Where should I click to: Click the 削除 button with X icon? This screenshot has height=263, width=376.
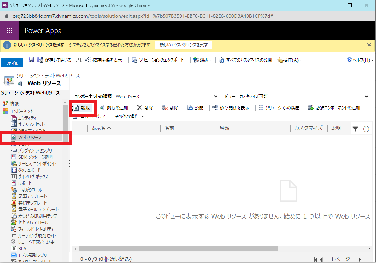tap(145, 108)
